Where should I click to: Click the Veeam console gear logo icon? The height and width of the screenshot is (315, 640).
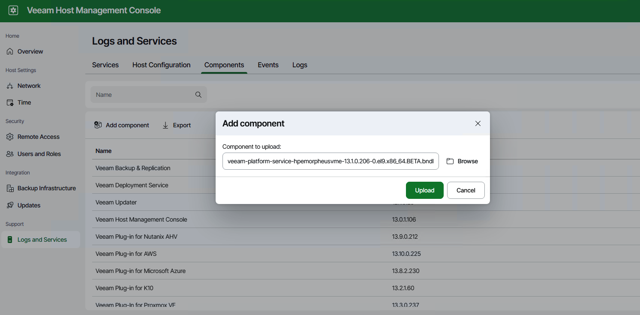coord(13,11)
